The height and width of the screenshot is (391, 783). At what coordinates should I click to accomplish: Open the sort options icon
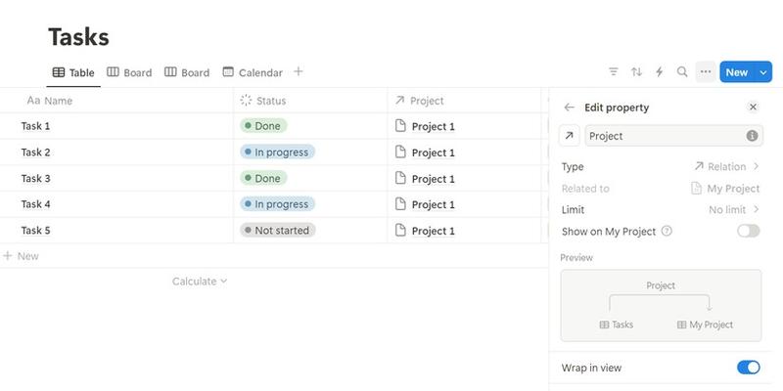637,72
